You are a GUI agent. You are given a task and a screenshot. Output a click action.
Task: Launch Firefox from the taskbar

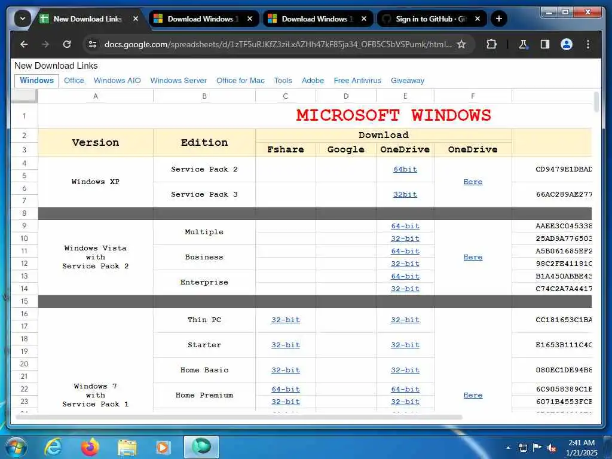click(90, 447)
